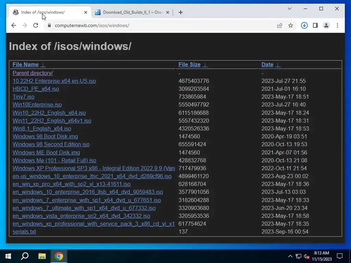Click the address bar URL

[x=92, y=25]
